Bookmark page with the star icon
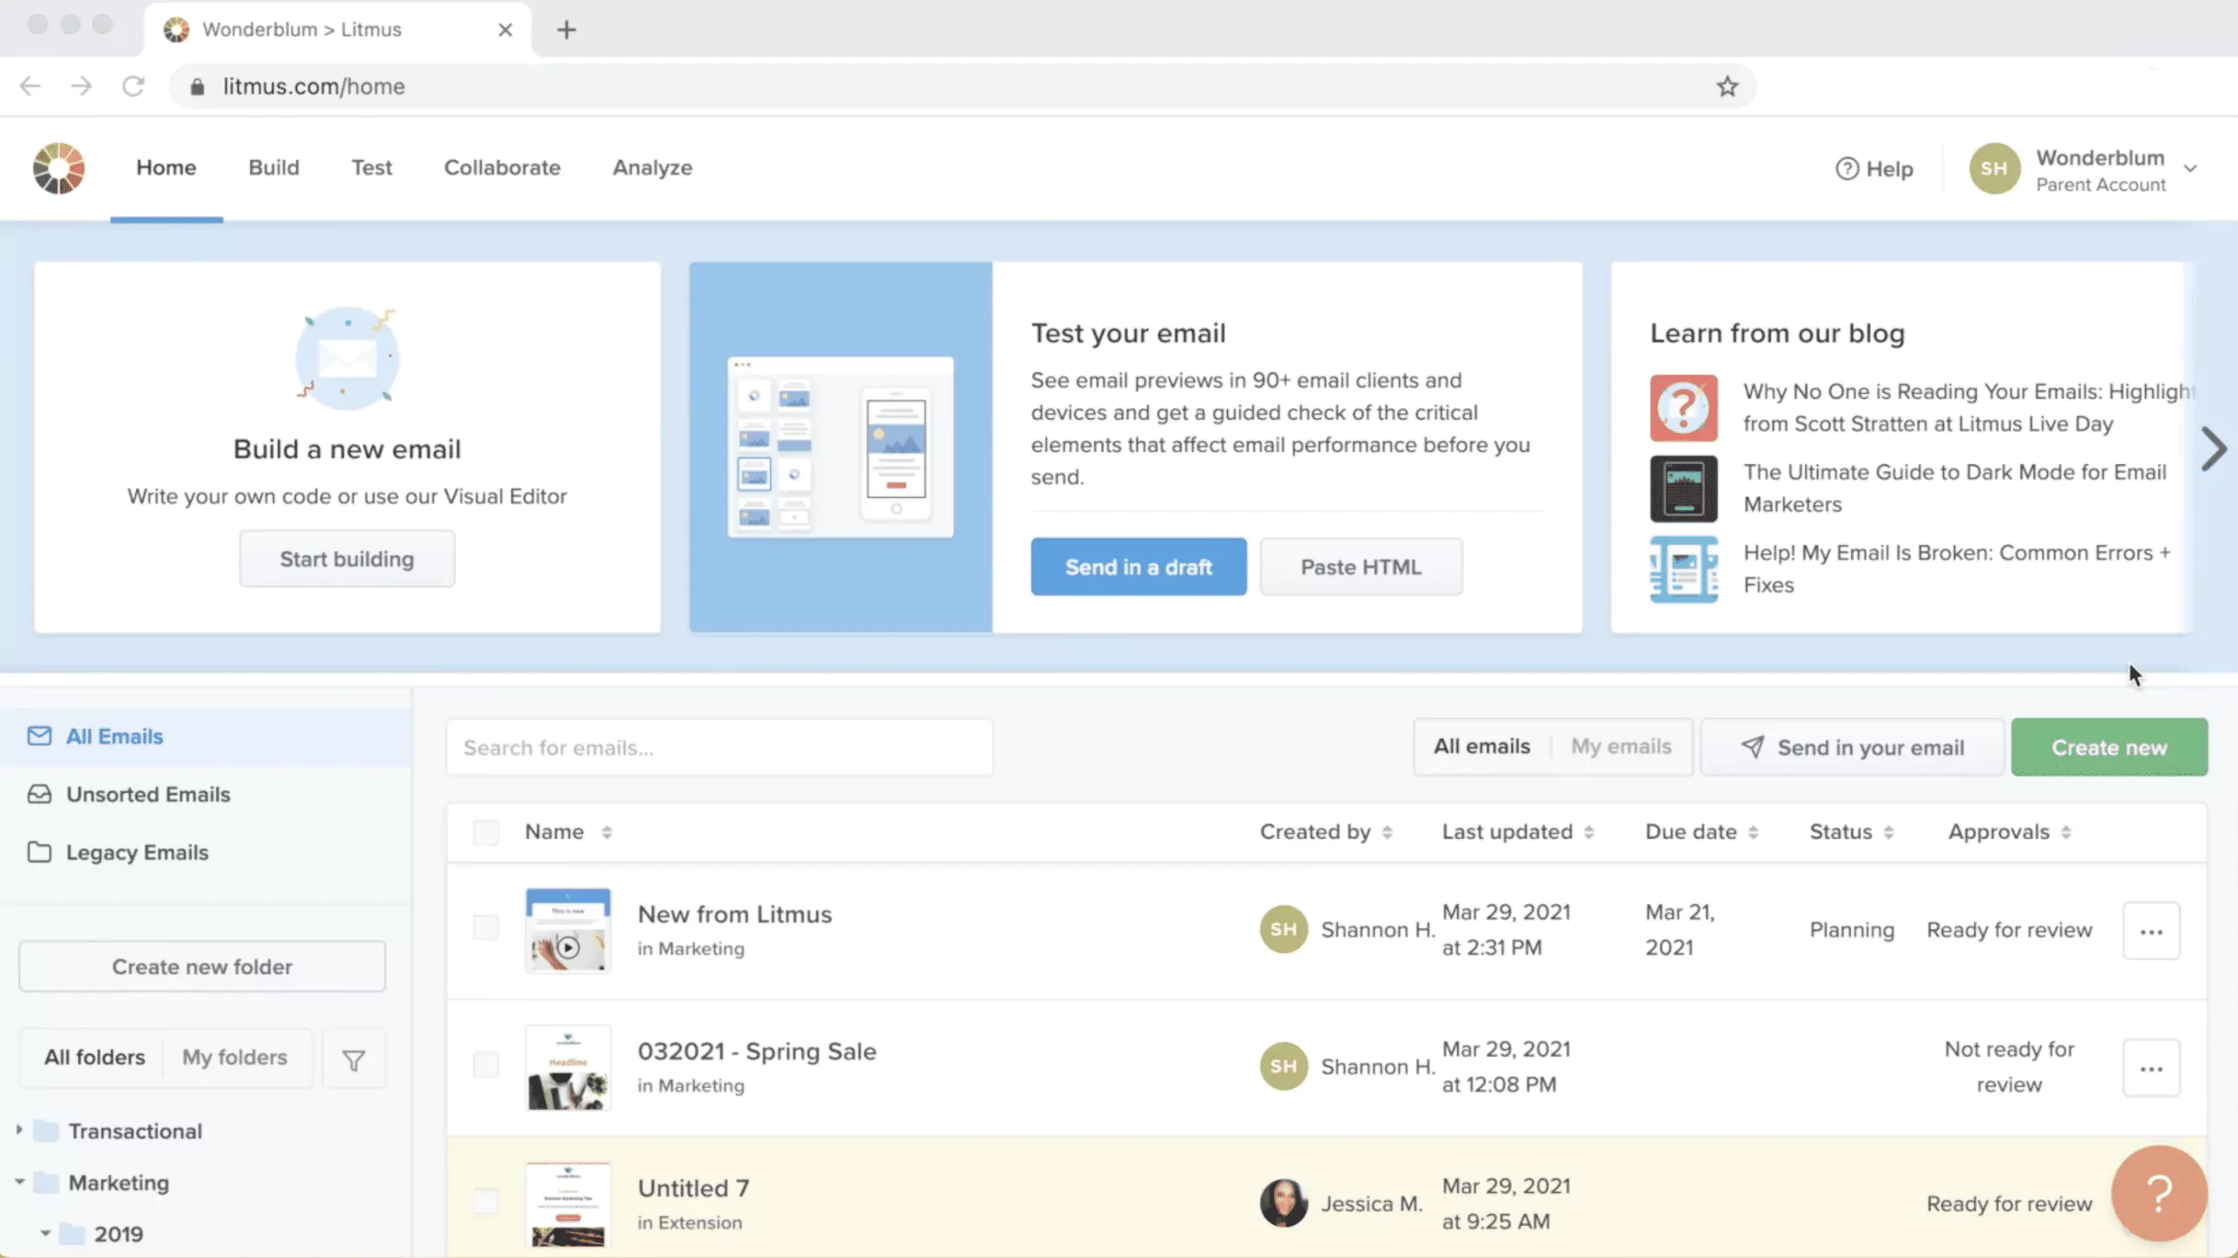2238x1258 pixels. (x=1726, y=86)
